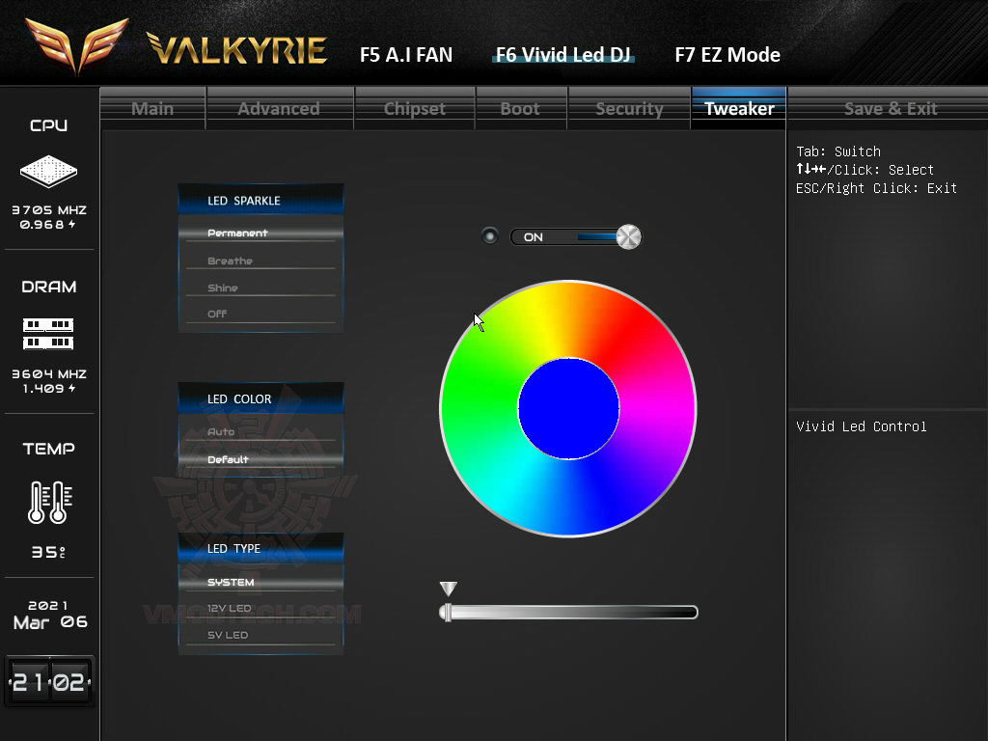Select Shine LED sparkle mode
This screenshot has height=741, width=988.
pyautogui.click(x=261, y=288)
